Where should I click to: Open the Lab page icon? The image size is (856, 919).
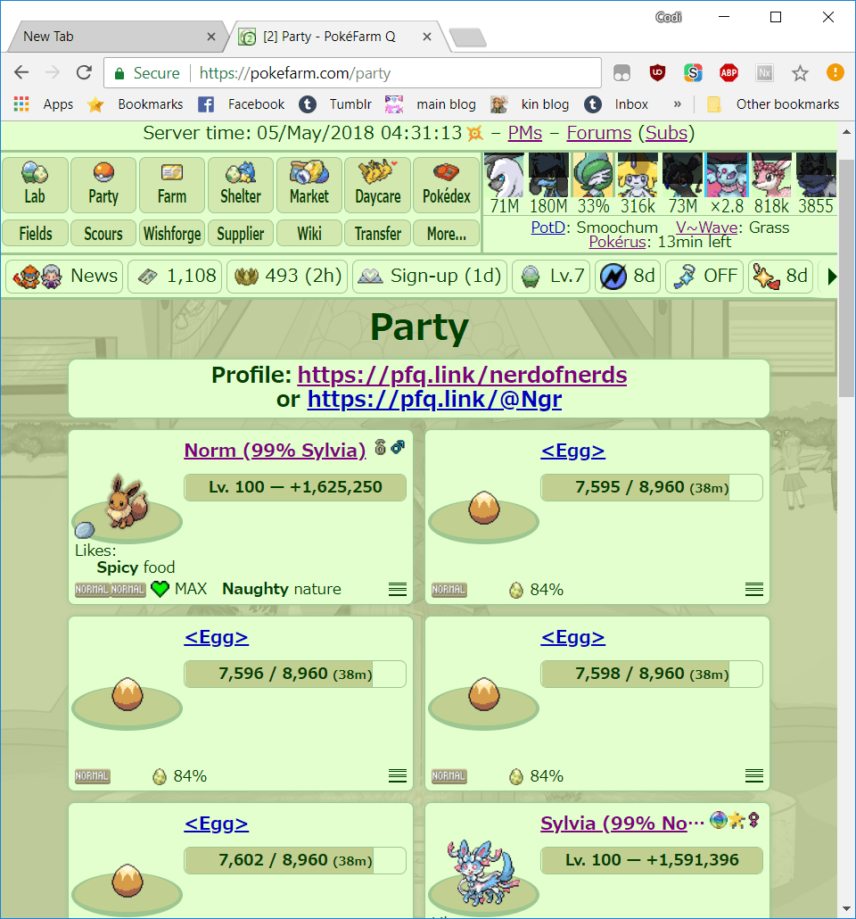[35, 185]
